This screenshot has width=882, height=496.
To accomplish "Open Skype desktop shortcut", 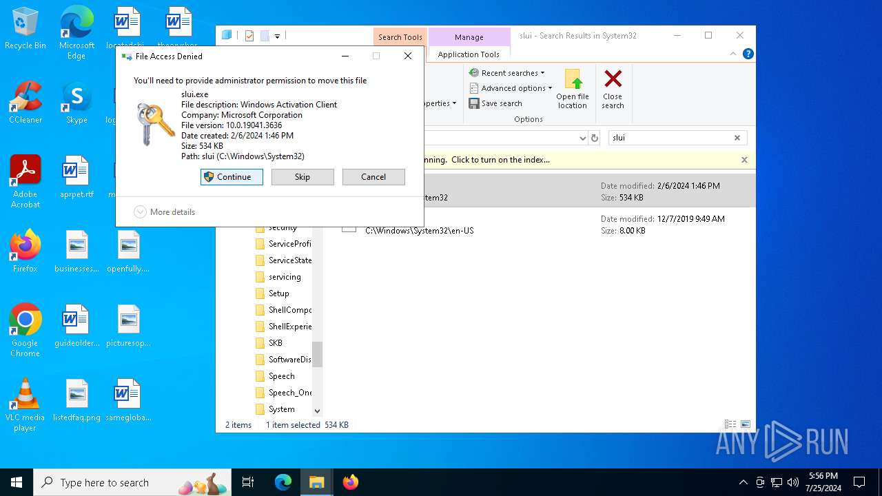I will [76, 103].
